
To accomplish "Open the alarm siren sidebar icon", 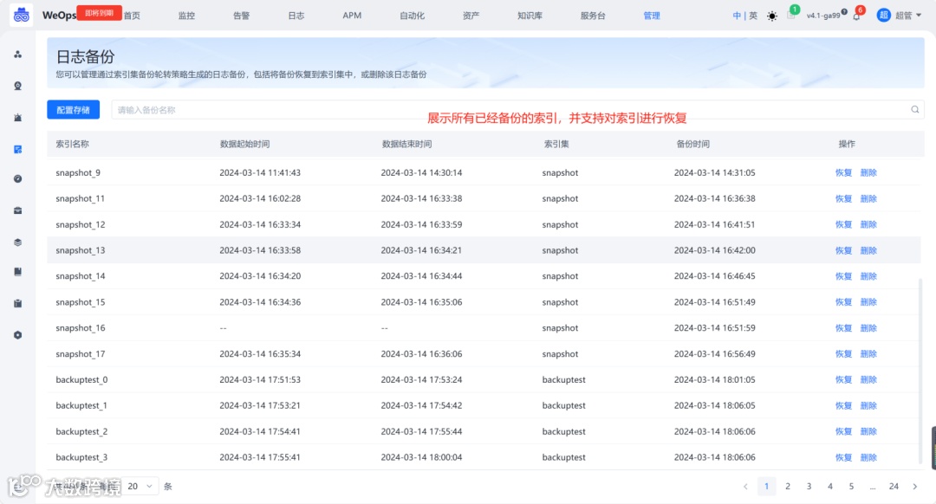I will pos(18,118).
